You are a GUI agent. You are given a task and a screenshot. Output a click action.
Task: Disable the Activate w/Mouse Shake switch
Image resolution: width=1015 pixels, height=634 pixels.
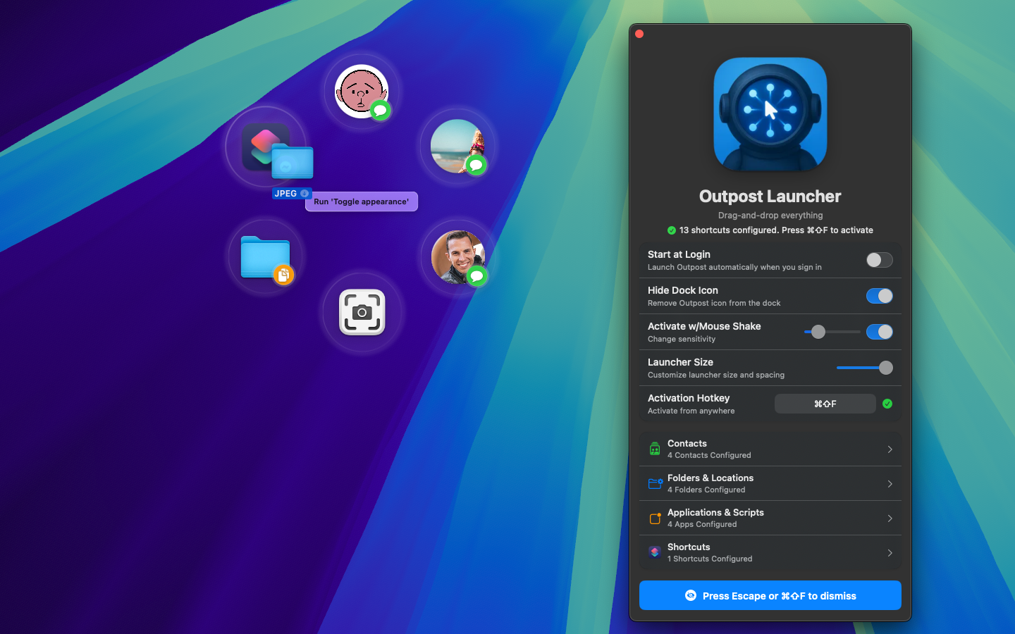tap(880, 332)
